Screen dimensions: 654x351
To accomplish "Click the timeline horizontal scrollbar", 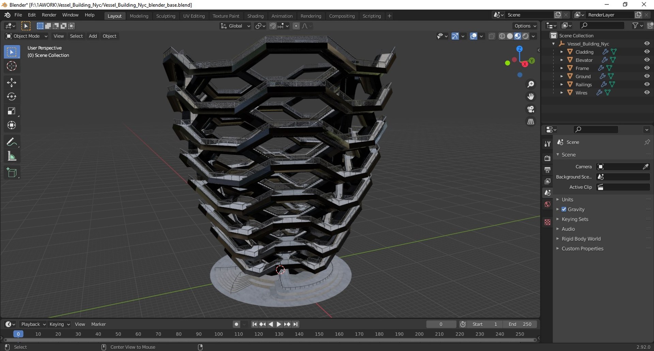I will click(x=270, y=340).
